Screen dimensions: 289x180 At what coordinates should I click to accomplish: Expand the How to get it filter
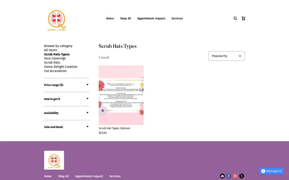pos(67,99)
